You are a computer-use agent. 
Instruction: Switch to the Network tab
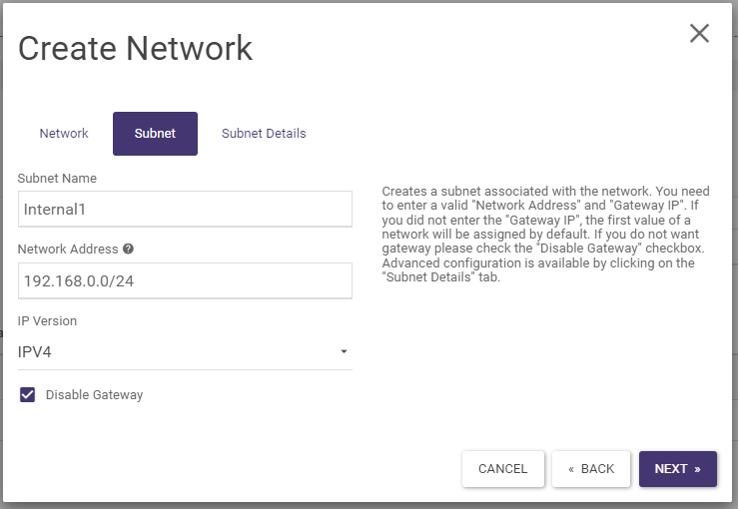point(64,134)
